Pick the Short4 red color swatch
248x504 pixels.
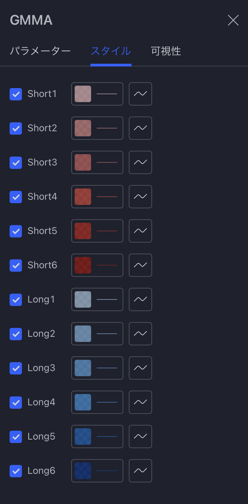83,197
